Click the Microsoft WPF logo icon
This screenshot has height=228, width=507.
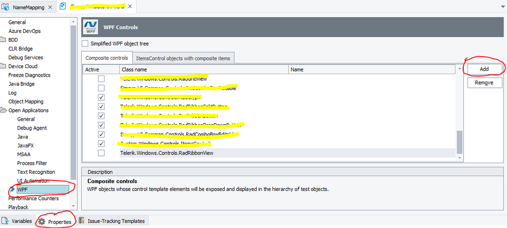tap(91, 26)
